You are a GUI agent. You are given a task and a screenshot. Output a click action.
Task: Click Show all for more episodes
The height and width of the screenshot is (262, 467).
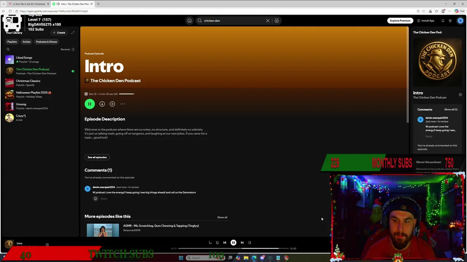coord(222,217)
